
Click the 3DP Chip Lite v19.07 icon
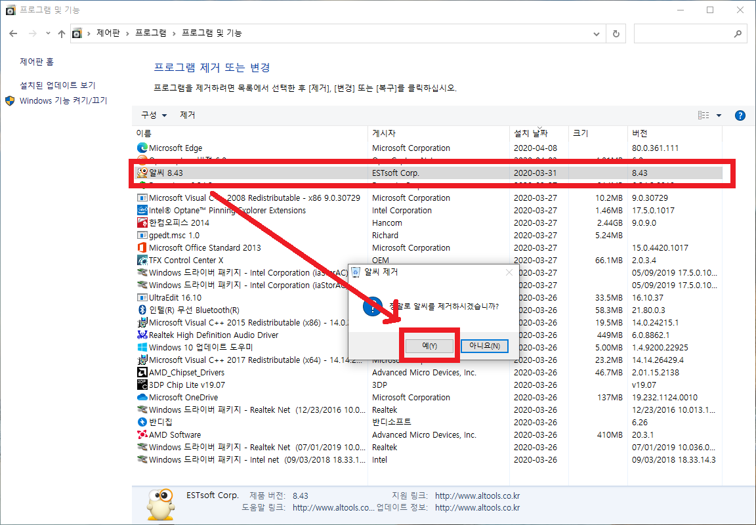click(x=142, y=385)
